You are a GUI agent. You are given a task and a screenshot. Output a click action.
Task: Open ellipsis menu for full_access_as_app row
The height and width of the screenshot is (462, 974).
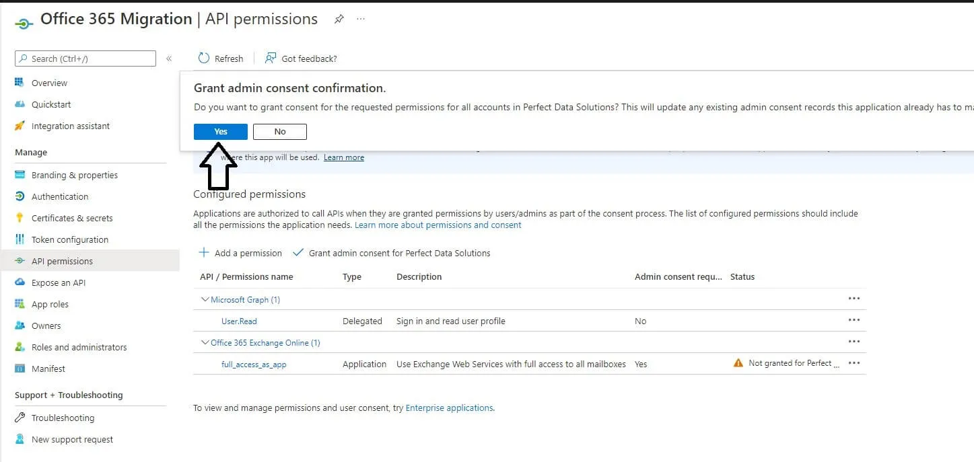click(x=854, y=363)
